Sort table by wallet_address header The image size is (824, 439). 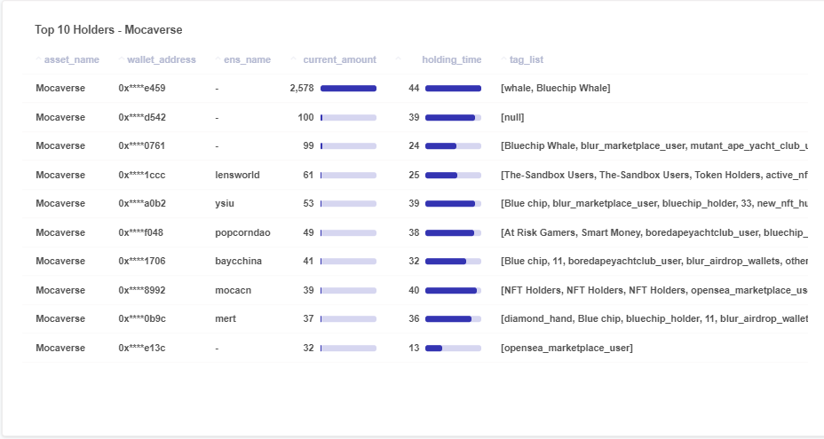click(x=162, y=60)
